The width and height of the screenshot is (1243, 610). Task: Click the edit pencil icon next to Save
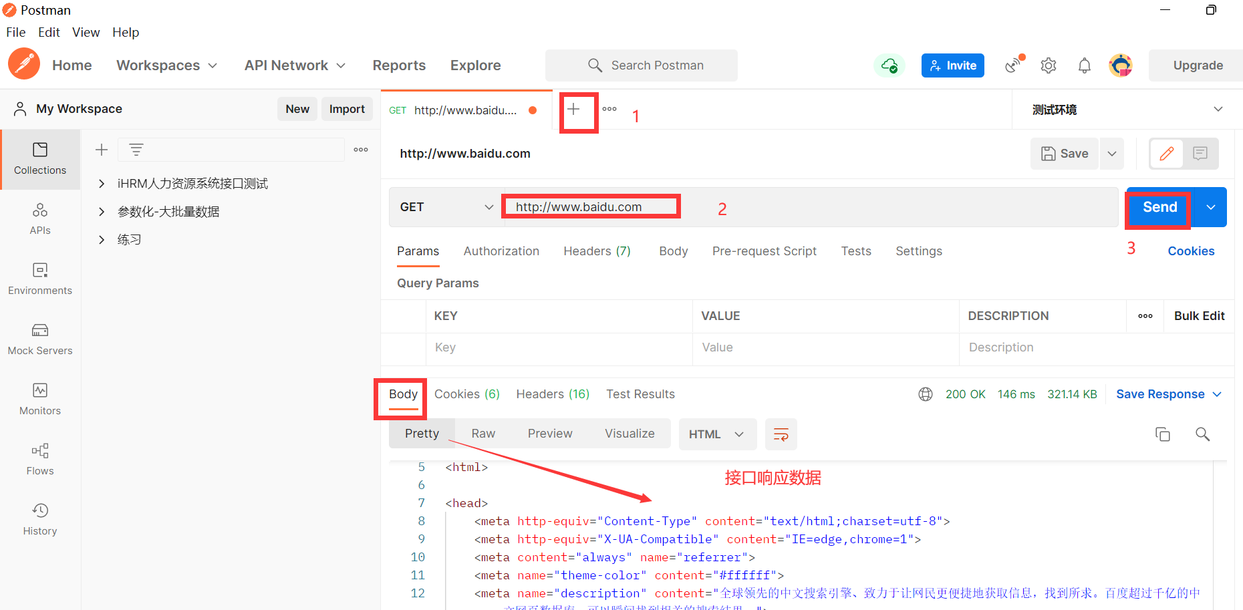(x=1167, y=154)
